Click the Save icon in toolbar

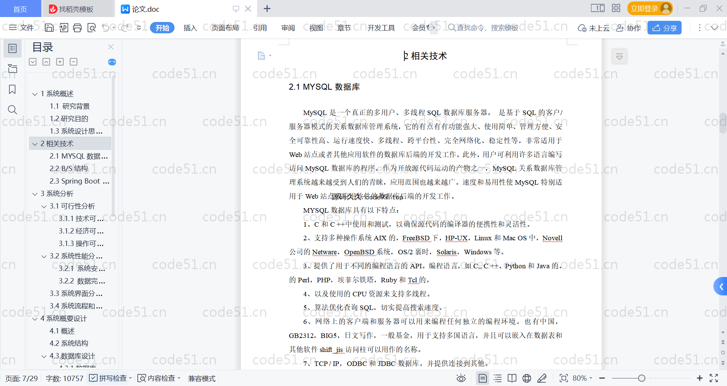(x=49, y=28)
